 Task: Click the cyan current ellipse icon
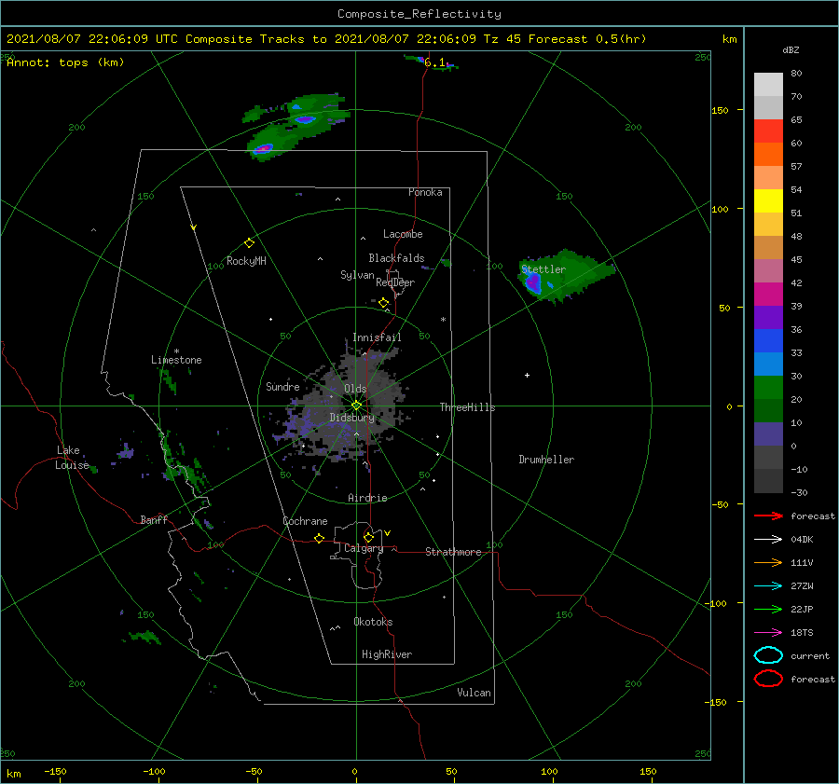pyautogui.click(x=768, y=655)
